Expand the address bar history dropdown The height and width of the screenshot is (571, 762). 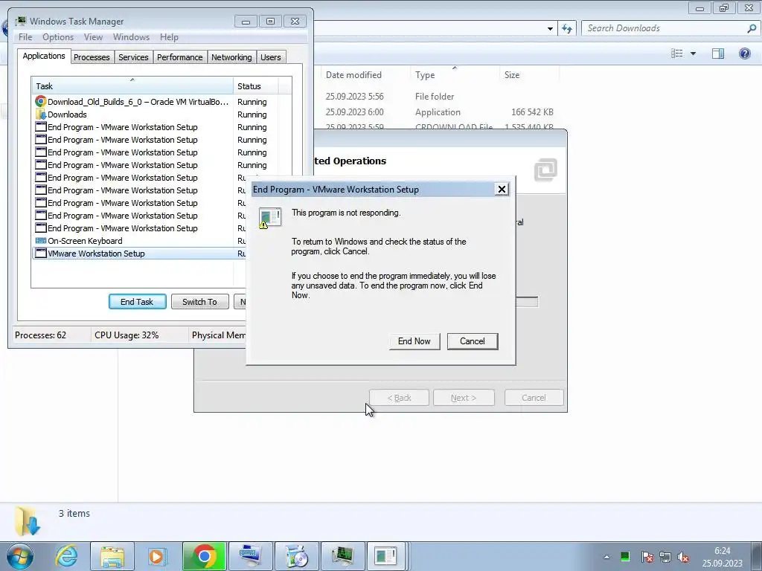pyautogui.click(x=550, y=29)
